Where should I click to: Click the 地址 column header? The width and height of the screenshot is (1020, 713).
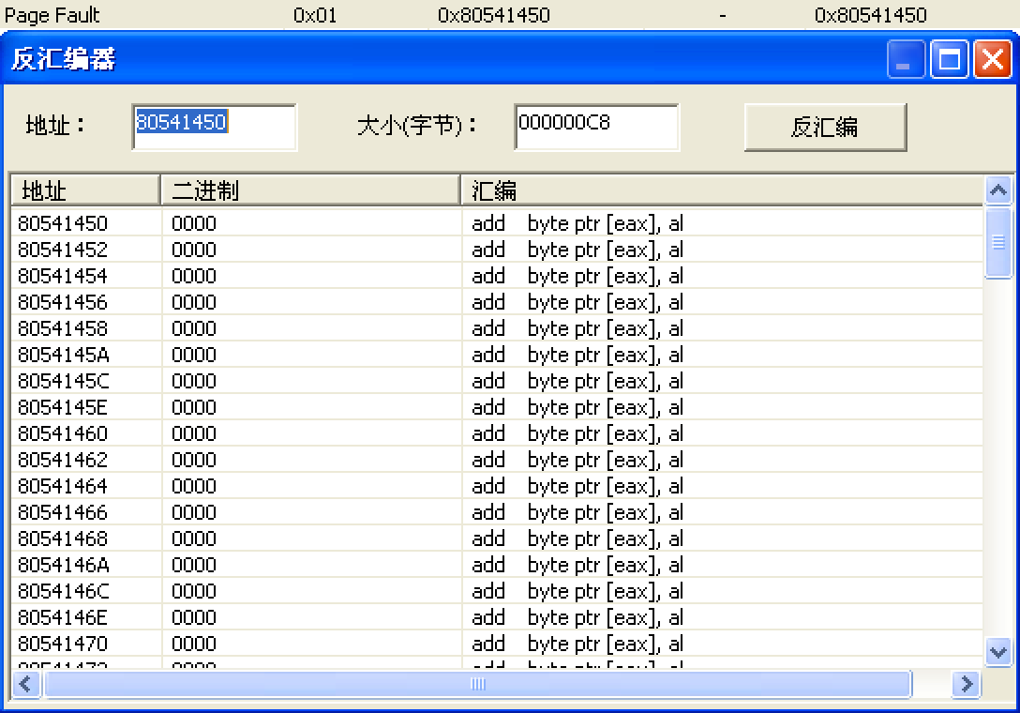point(84,190)
